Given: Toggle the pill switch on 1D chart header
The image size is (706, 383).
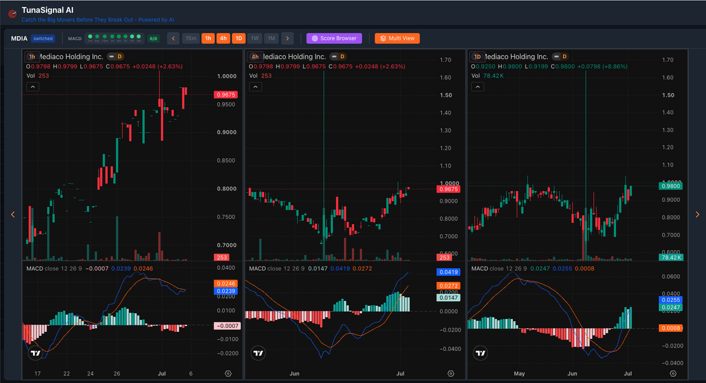Looking at the screenshot, I should pyautogui.click(x=555, y=56).
